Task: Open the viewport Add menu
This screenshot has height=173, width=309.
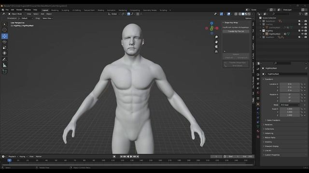Action: click(x=42, y=14)
